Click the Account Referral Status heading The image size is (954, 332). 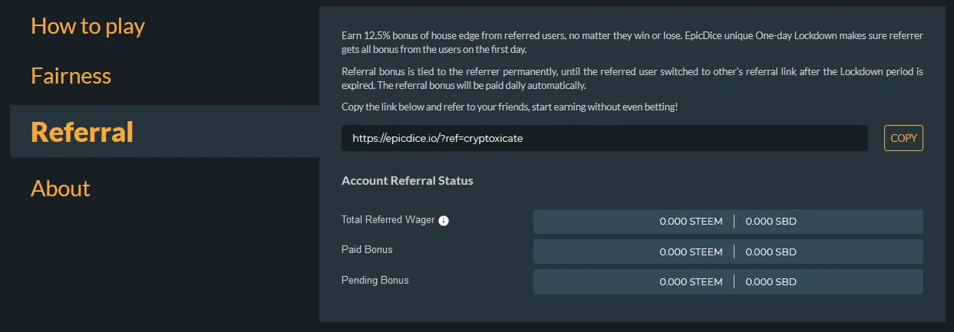[x=407, y=181]
